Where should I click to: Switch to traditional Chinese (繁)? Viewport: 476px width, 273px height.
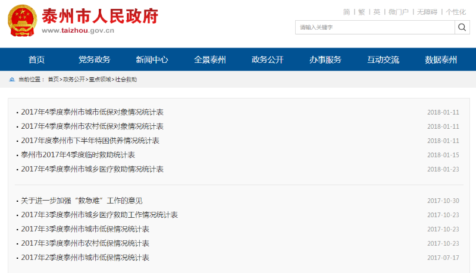coord(362,12)
